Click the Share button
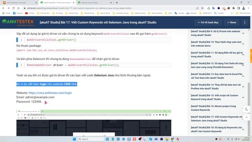The width and height of the screenshot is (252, 142). pos(232,22)
